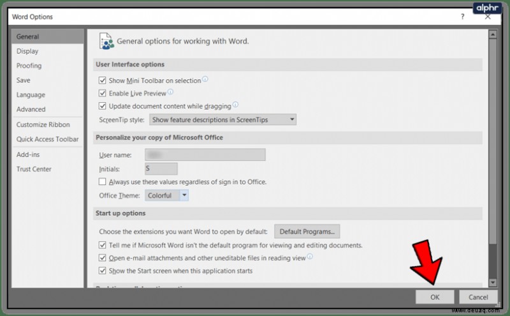Click info icon beside Update document content while dragging

pos(235,105)
